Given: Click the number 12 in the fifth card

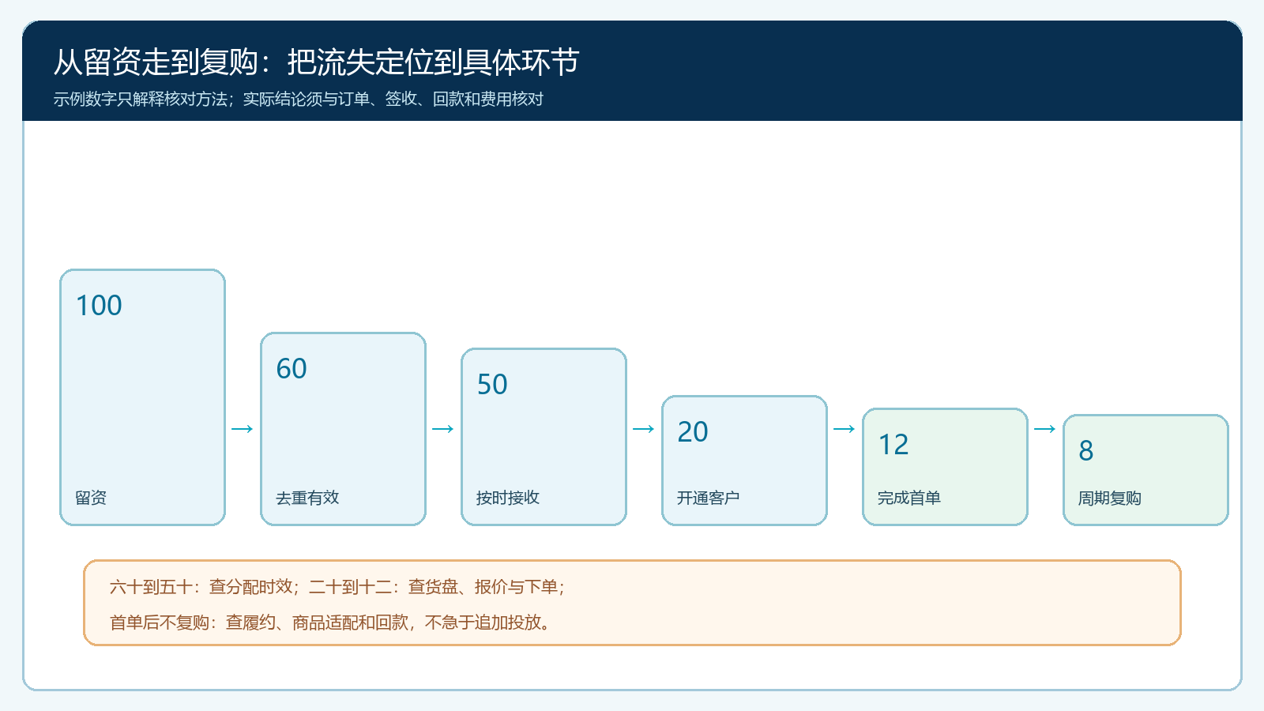Looking at the screenshot, I should 893,445.
